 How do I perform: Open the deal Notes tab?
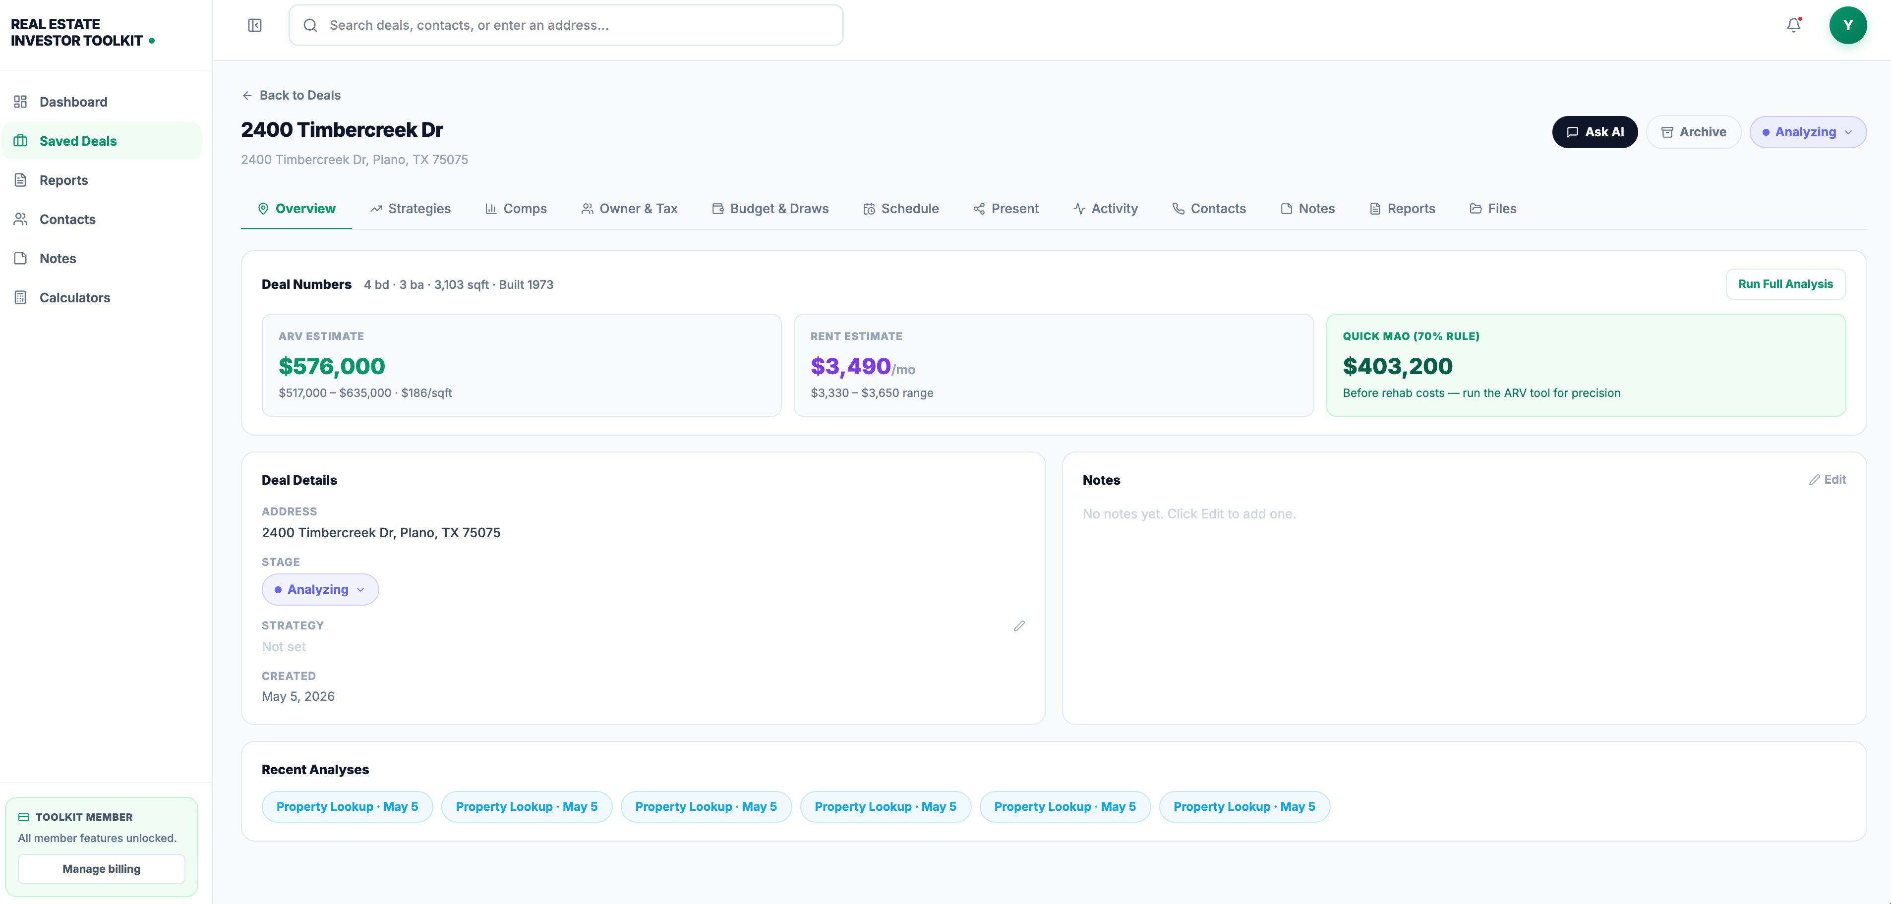pos(1307,209)
